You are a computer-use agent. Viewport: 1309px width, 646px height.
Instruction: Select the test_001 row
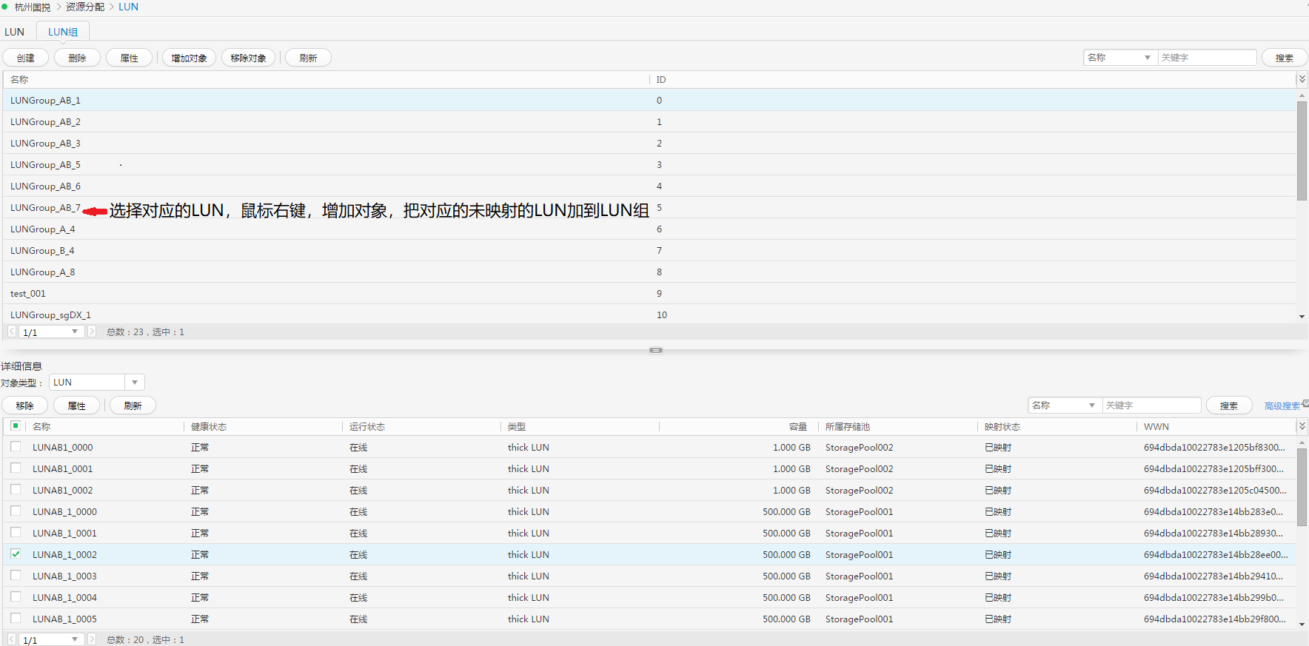tap(649, 293)
